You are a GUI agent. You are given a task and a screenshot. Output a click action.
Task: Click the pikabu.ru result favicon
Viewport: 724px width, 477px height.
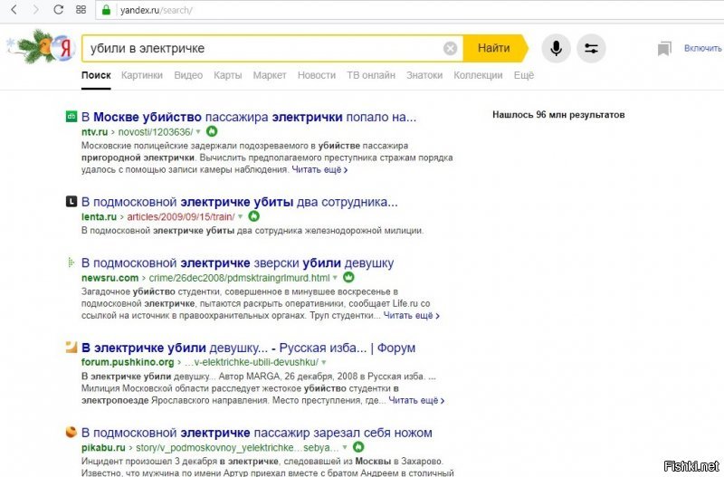click(71, 433)
